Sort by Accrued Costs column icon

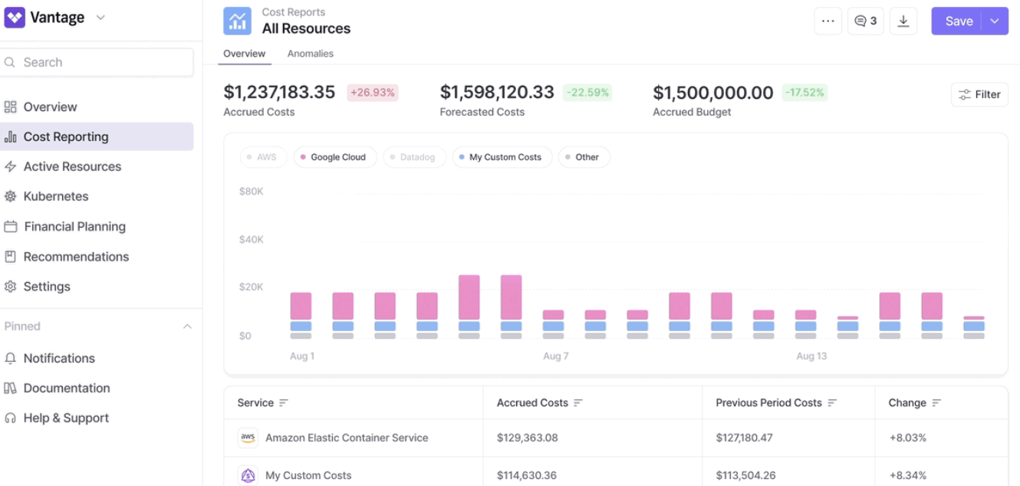point(578,403)
